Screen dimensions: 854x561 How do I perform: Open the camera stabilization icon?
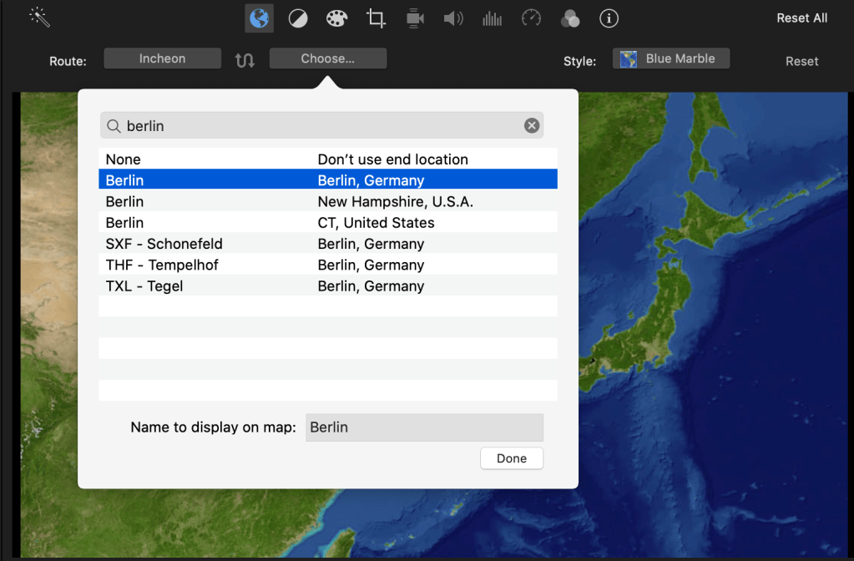point(414,18)
